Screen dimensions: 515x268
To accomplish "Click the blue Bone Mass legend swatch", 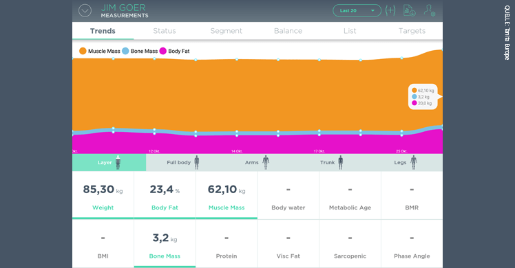I will [x=125, y=51].
